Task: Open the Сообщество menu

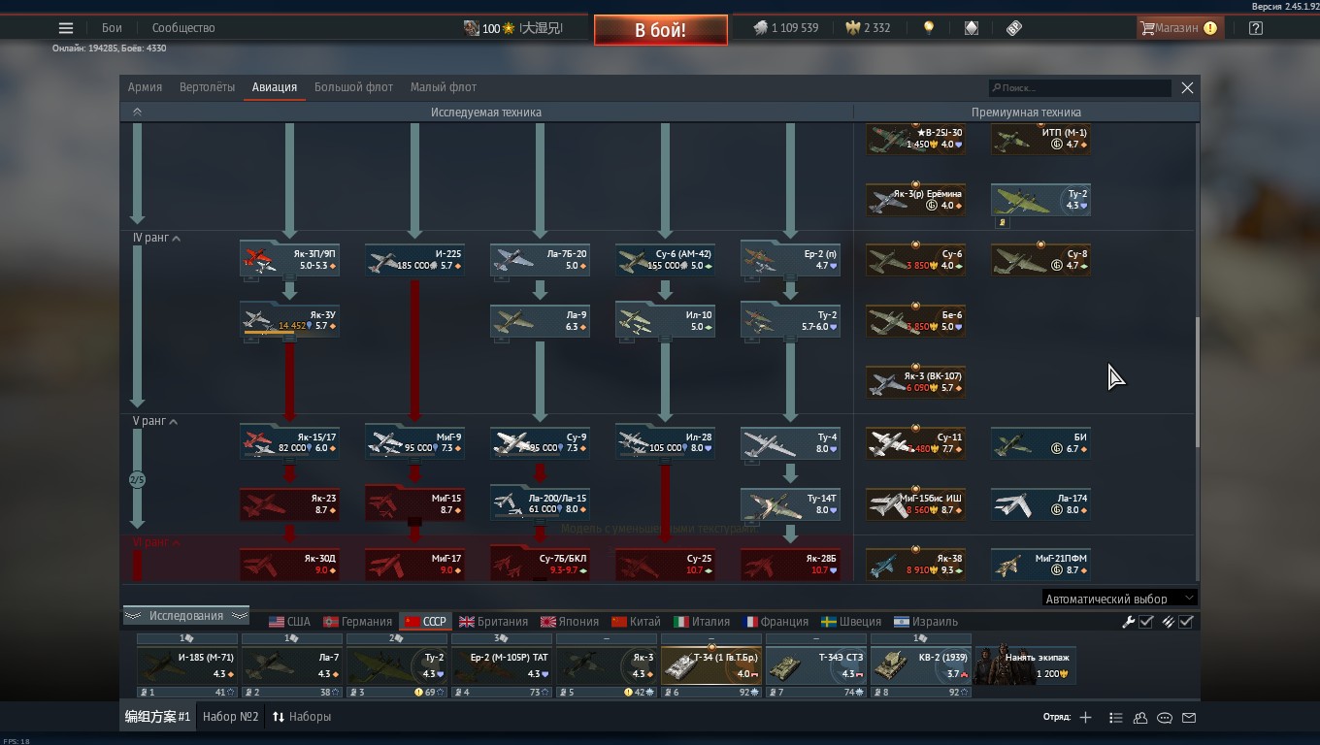Action: (183, 28)
